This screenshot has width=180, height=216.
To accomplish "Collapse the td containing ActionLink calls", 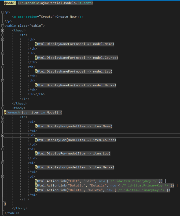I will point(2,177).
